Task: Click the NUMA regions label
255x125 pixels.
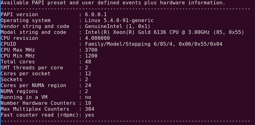Action: (x=19, y=91)
